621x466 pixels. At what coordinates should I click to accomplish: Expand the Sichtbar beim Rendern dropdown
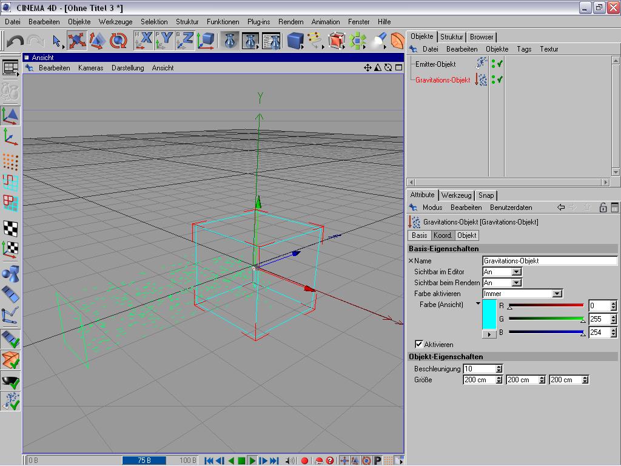point(502,283)
